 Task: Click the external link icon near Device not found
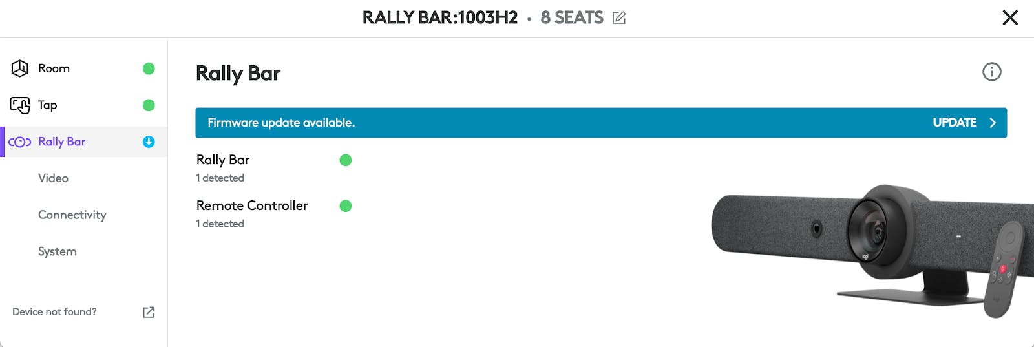[x=149, y=312]
